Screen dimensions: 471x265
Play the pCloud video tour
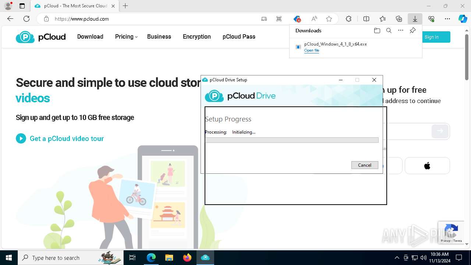click(67, 138)
